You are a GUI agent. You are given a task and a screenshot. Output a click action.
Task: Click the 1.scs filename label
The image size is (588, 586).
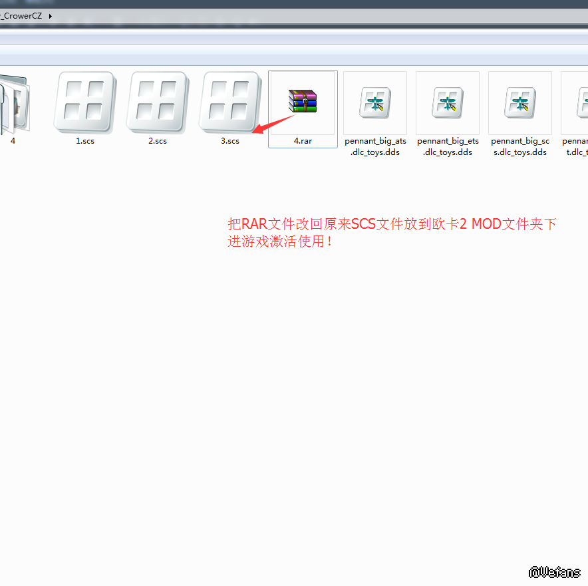(x=85, y=141)
